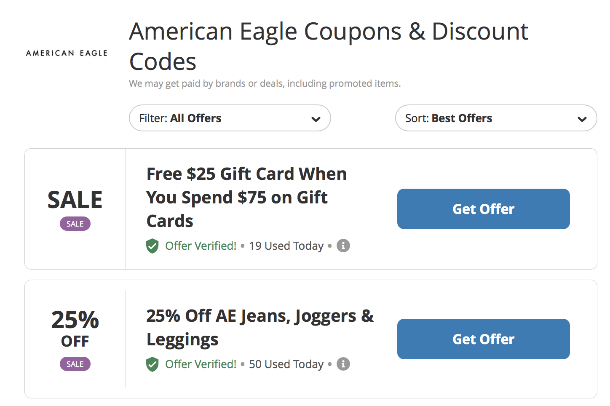Click Get Offer for the $25 gift card deal
This screenshot has width=610, height=406.
(483, 209)
